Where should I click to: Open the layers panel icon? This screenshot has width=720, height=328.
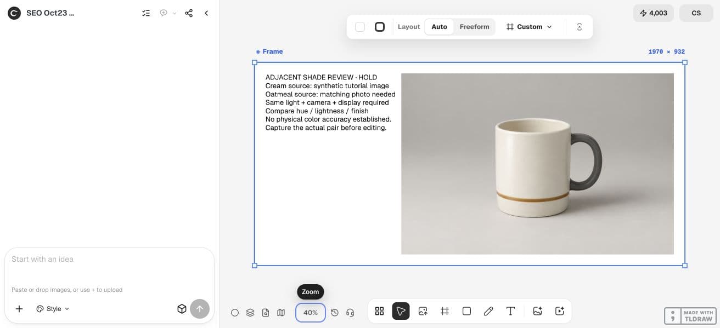tap(250, 313)
